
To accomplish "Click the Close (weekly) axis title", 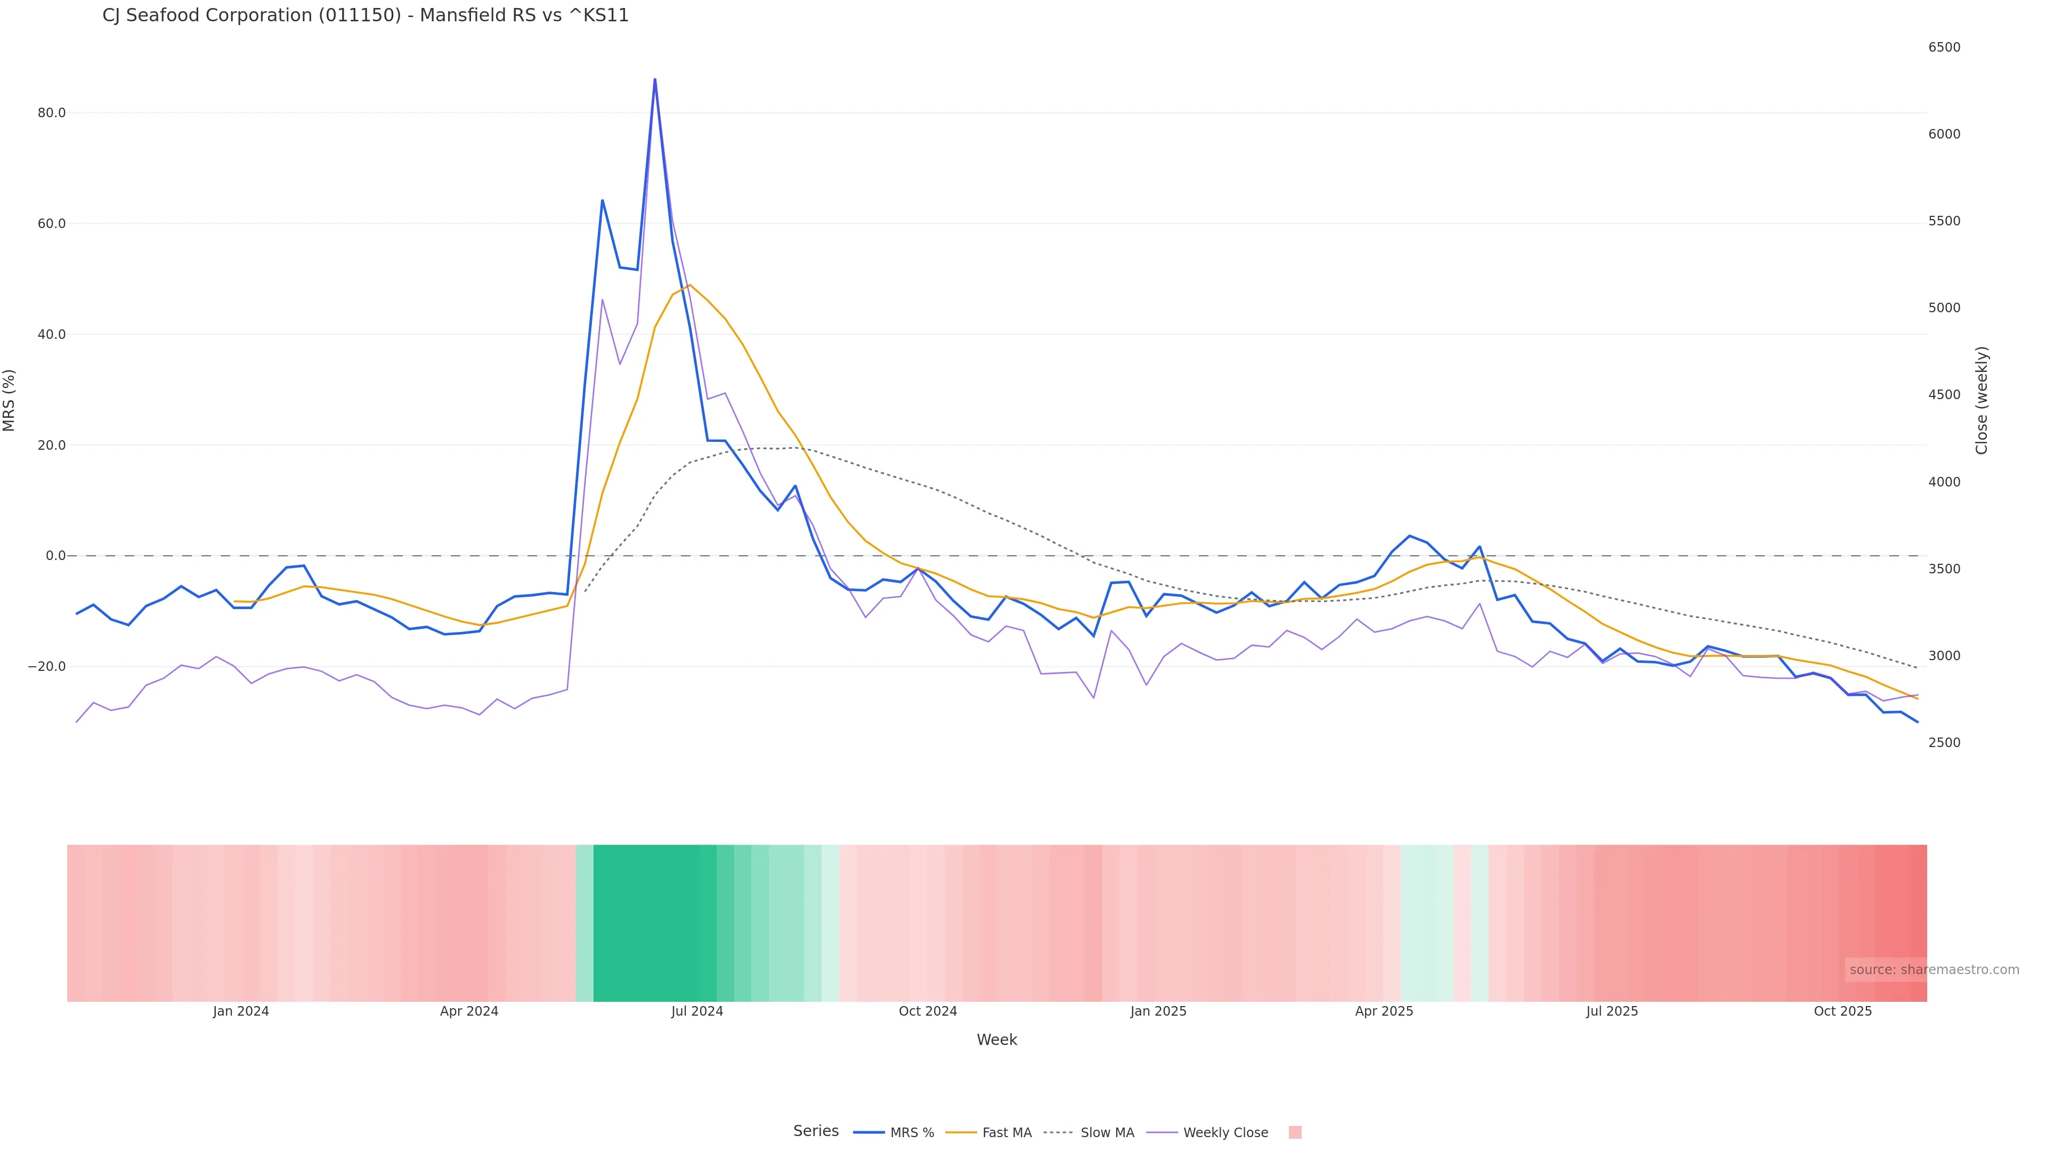I will point(1982,400).
